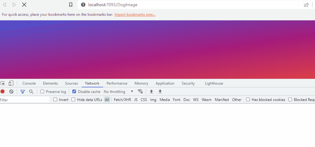
Task: Click the site info icon in address bar
Action: point(83,5)
